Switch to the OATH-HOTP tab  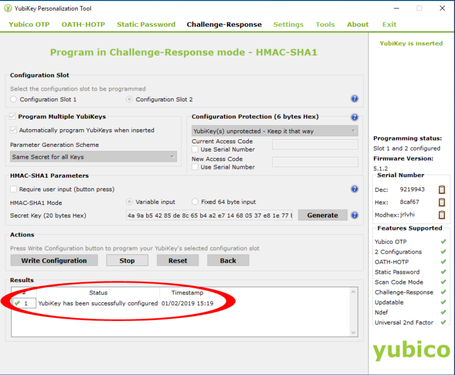click(x=84, y=24)
